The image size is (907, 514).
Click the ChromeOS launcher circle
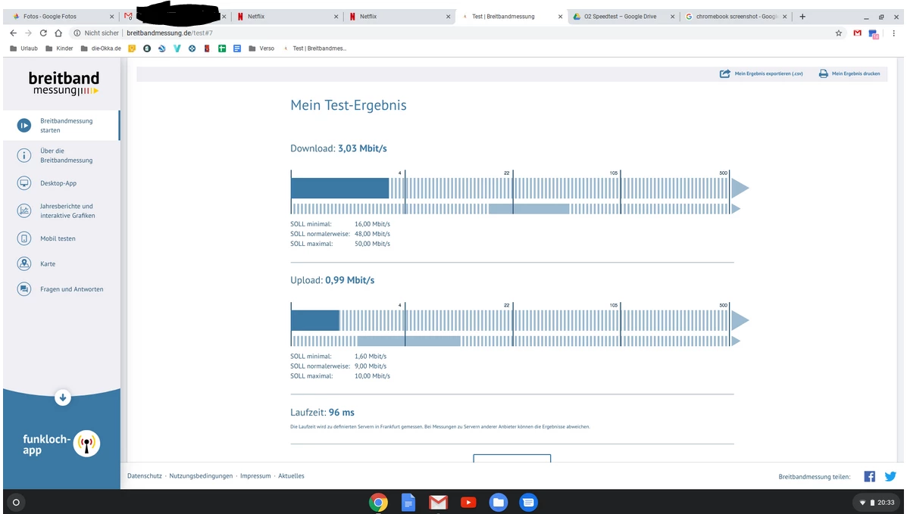tap(16, 503)
